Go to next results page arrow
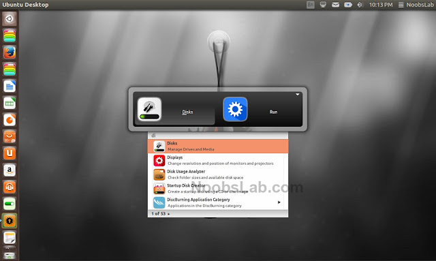This screenshot has height=261, width=436. [x=168, y=214]
